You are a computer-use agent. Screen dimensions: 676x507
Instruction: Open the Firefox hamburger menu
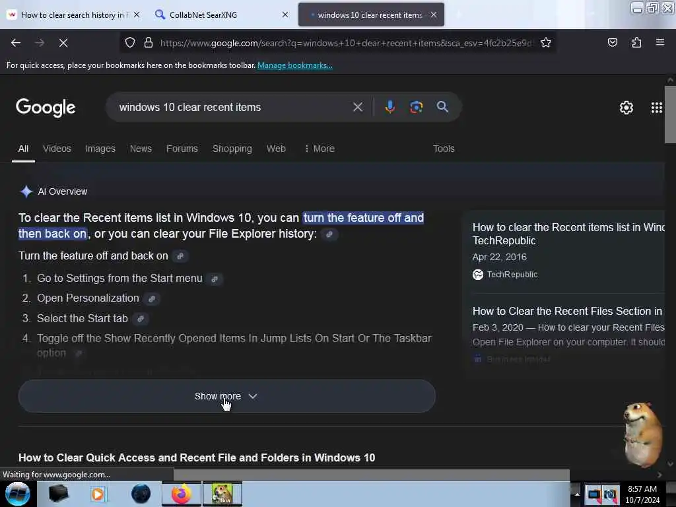[x=660, y=43]
